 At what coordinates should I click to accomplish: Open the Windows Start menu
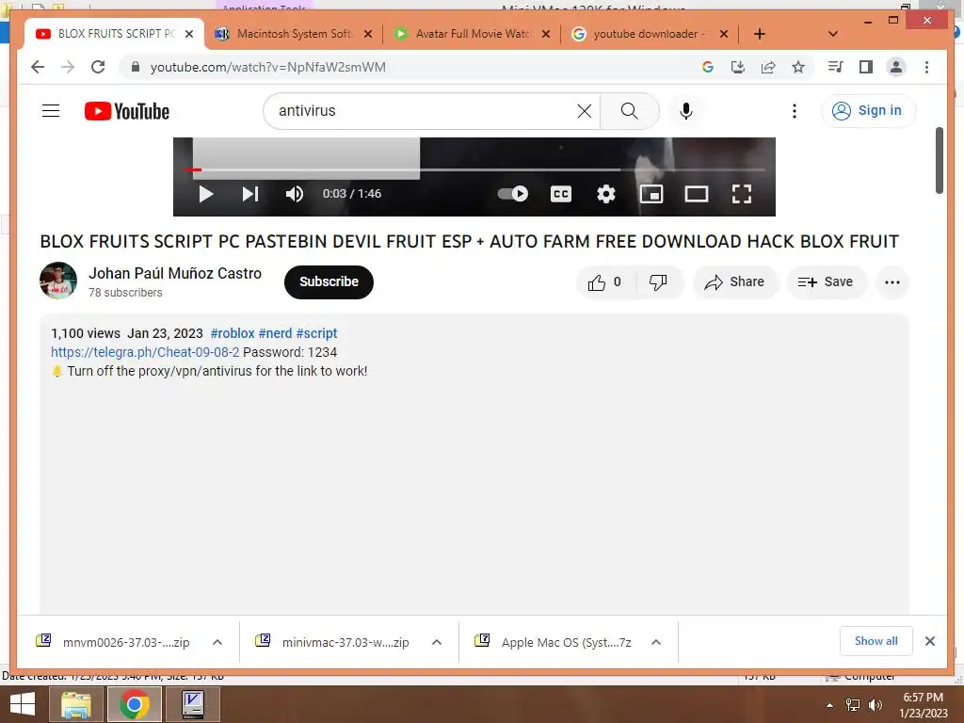point(23,704)
